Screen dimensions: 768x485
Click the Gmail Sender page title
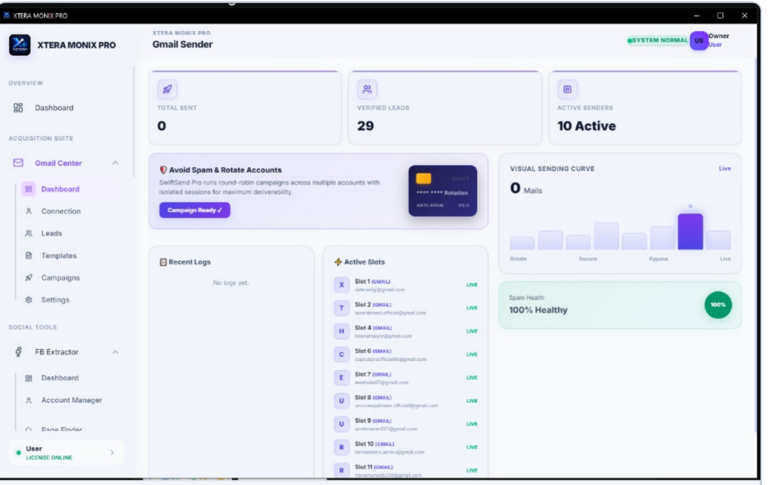pos(182,45)
